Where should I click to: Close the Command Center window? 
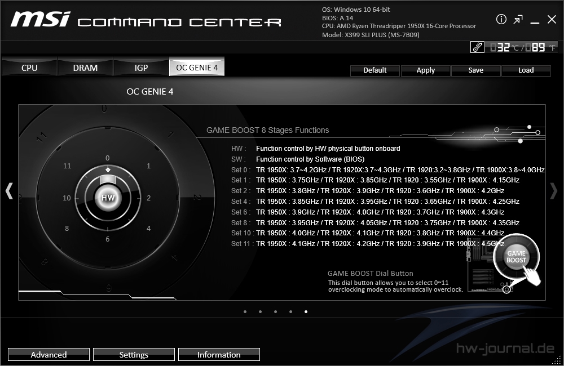552,19
